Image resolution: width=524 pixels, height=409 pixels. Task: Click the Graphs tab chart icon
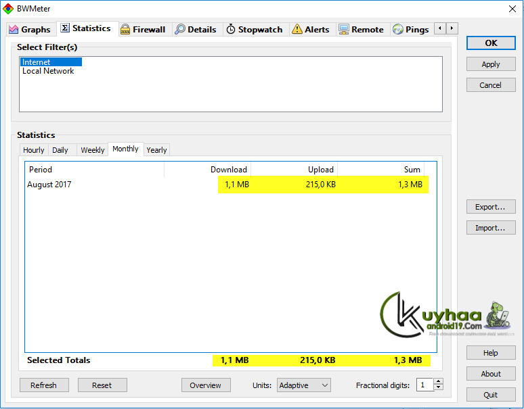[14, 29]
